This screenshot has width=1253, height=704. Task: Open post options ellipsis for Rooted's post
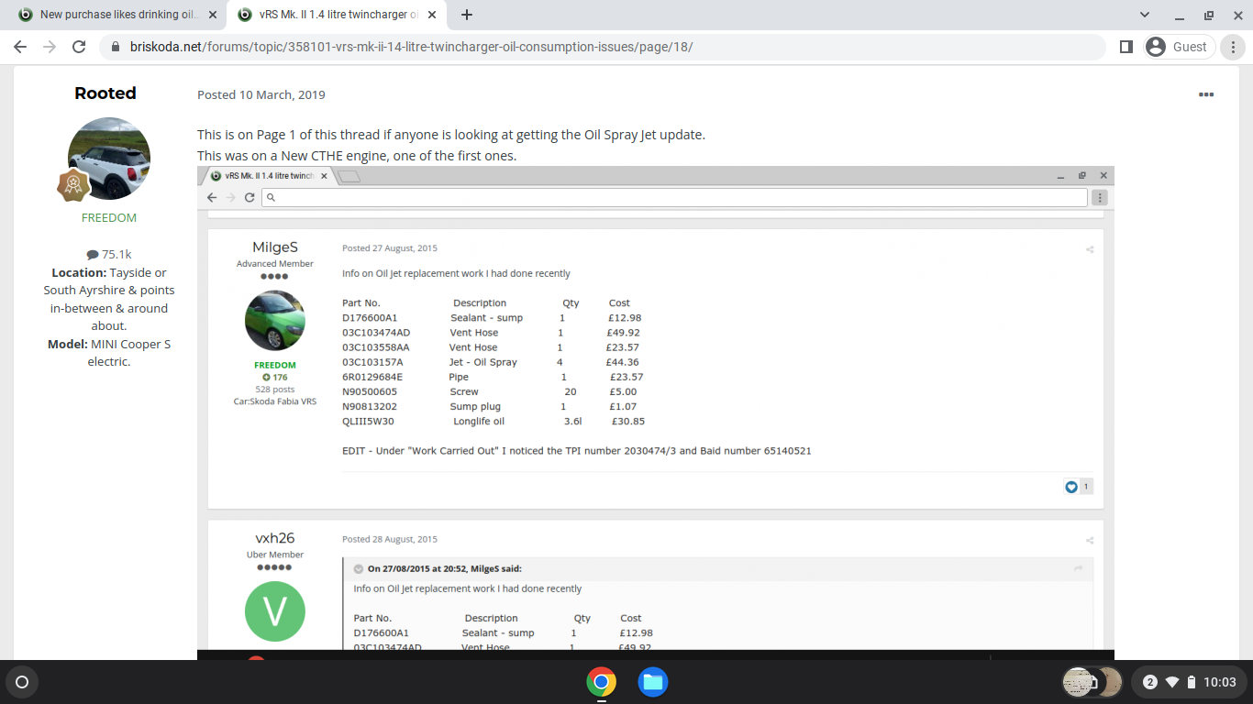tap(1206, 94)
